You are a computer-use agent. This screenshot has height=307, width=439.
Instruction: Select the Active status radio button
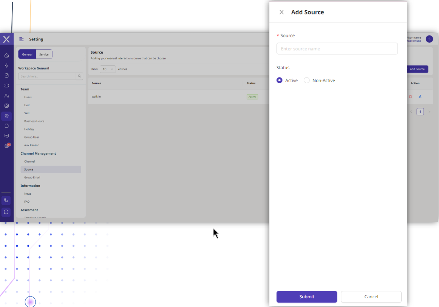click(x=280, y=81)
